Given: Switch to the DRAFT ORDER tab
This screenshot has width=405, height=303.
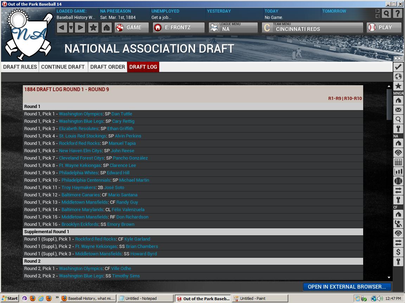Looking at the screenshot, I should [108, 67].
